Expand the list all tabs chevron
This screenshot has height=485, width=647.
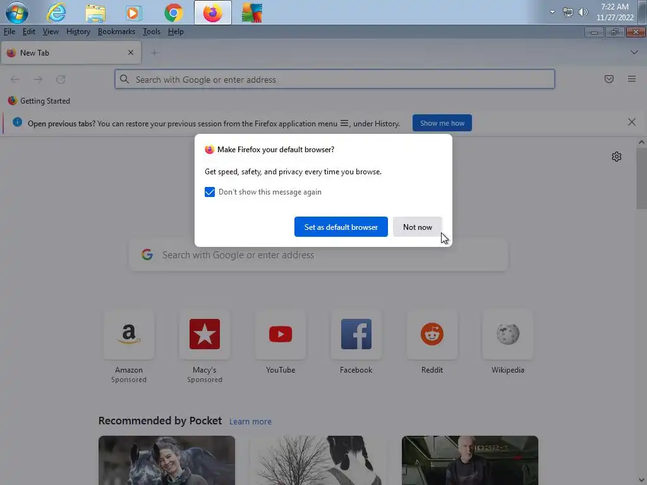(x=634, y=52)
